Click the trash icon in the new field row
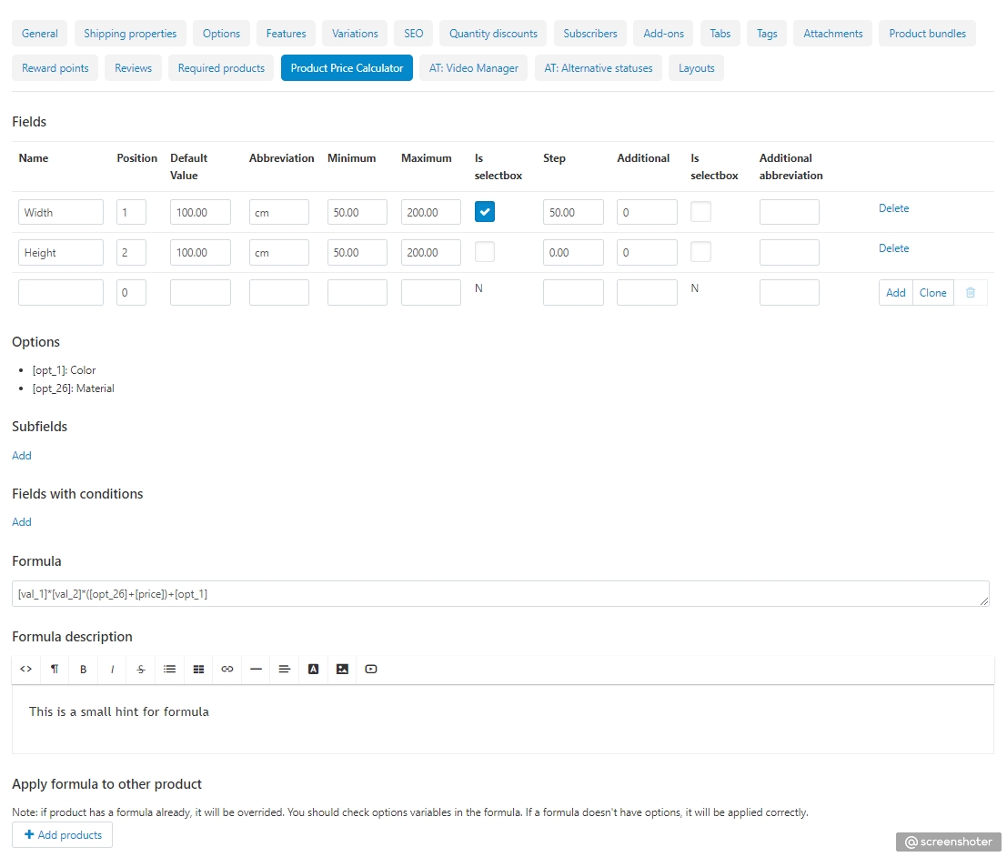This screenshot has width=1007, height=857. click(x=971, y=293)
